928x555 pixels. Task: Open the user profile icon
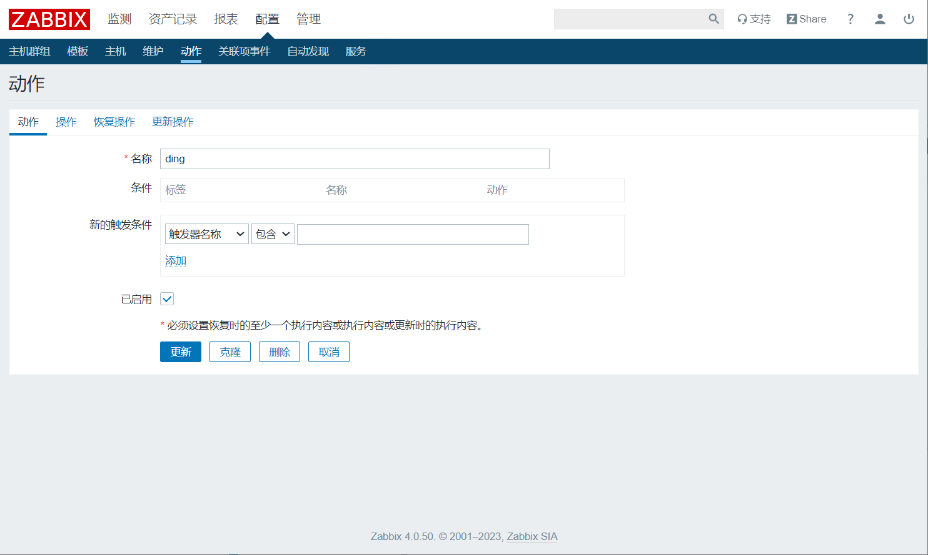point(880,19)
